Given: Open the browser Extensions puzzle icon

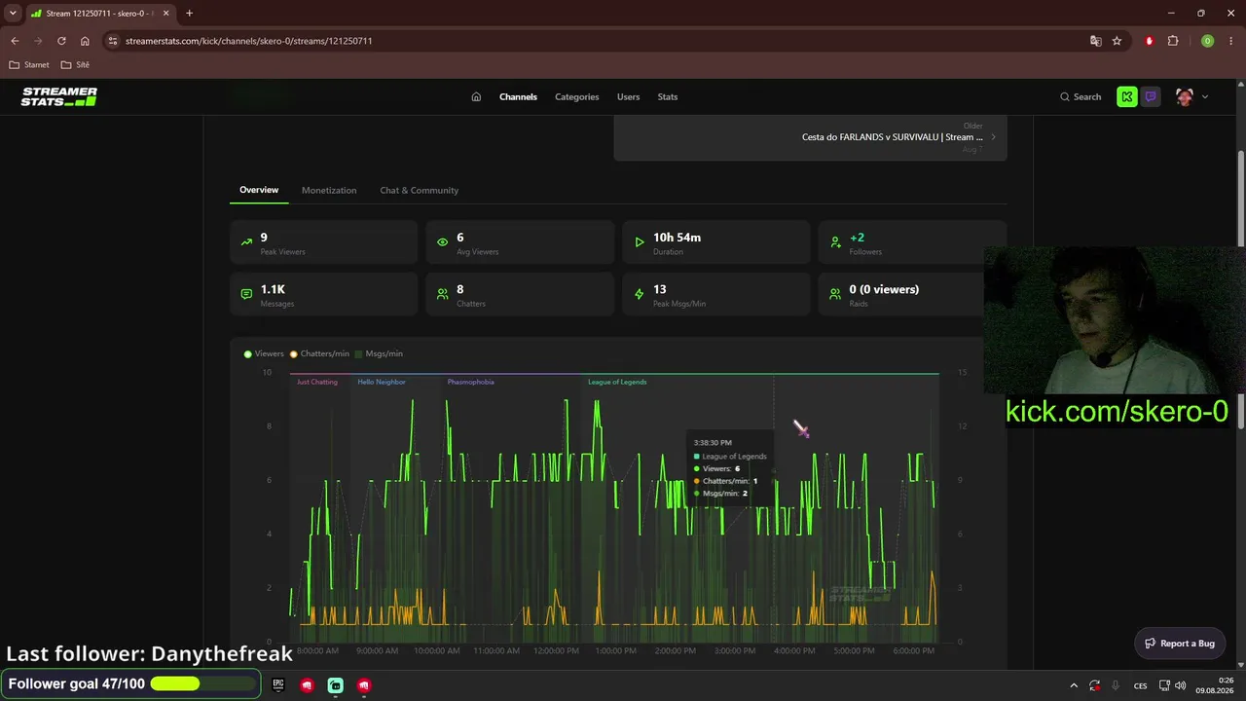Looking at the screenshot, I should 1173,41.
